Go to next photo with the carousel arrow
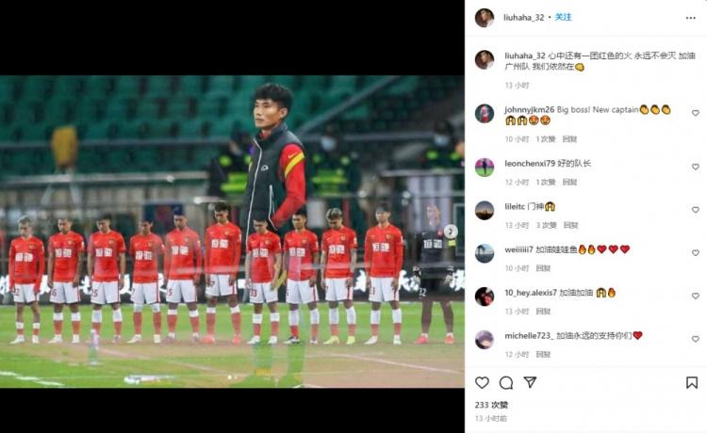The image size is (707, 433). (450, 232)
